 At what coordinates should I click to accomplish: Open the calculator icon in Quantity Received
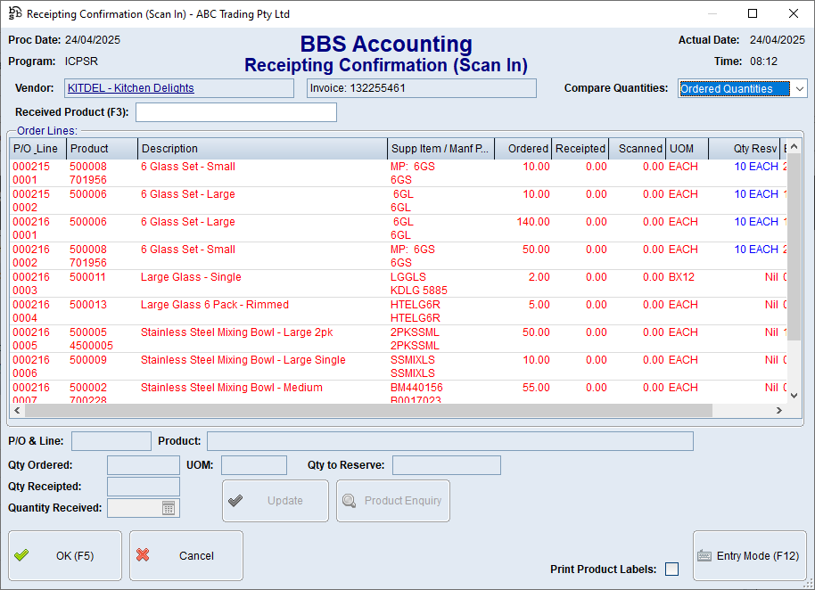tap(169, 508)
